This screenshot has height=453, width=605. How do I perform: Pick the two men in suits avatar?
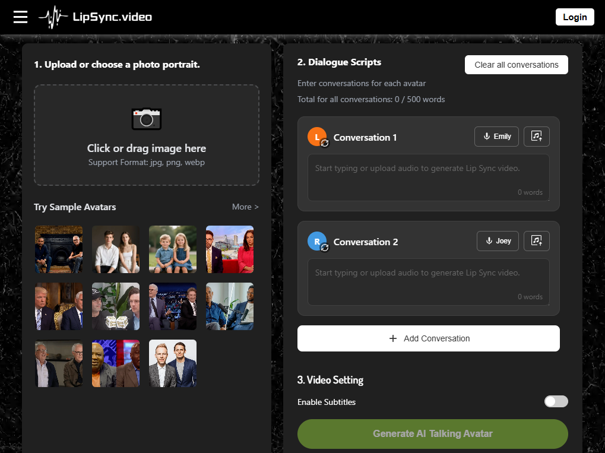pyautogui.click(x=172, y=363)
